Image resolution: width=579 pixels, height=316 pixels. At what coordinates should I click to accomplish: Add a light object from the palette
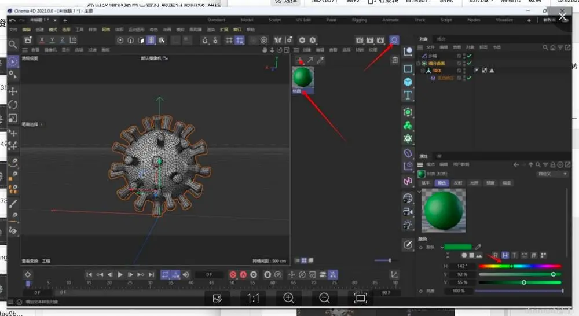click(408, 225)
